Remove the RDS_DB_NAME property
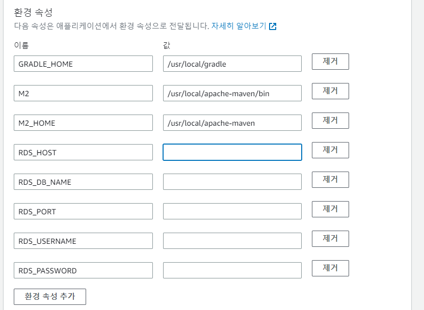This screenshot has height=310, width=424. 330,180
